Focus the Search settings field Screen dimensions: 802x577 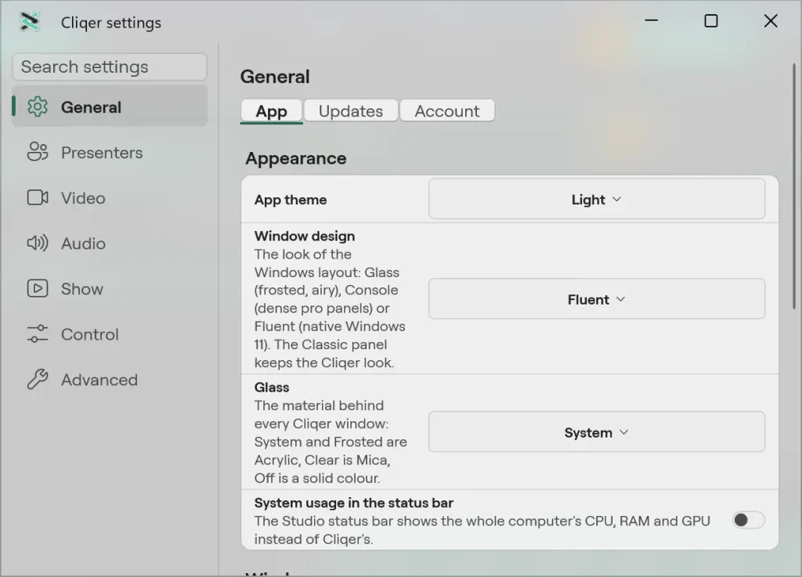pyautogui.click(x=110, y=67)
